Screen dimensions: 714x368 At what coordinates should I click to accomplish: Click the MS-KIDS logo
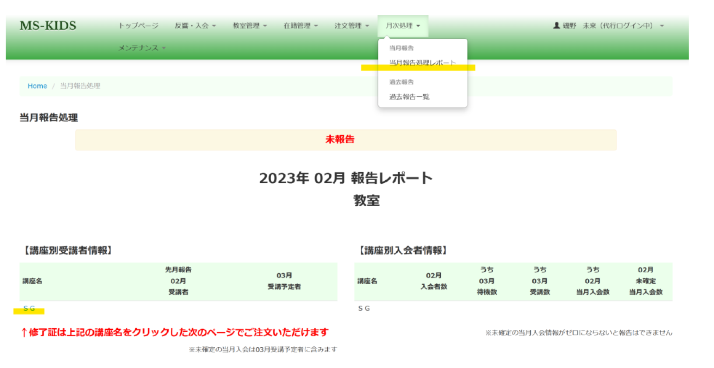48,26
